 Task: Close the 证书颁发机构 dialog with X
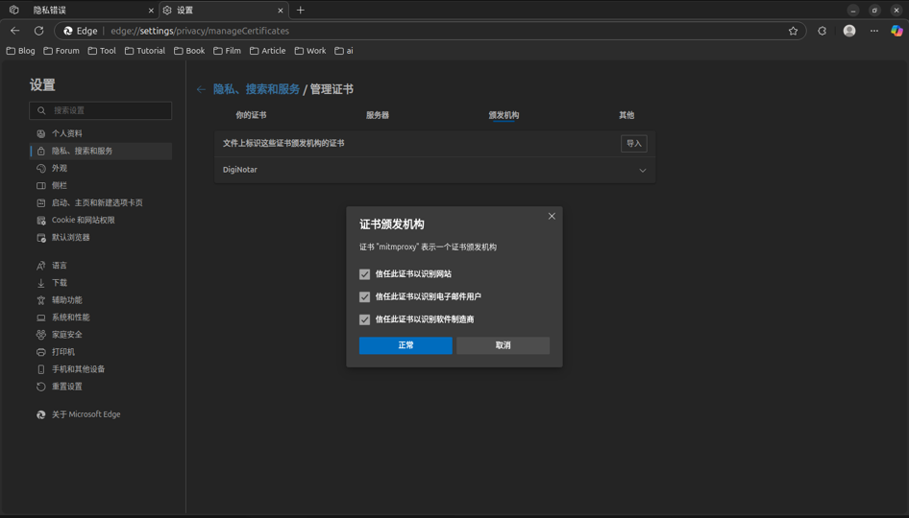552,216
